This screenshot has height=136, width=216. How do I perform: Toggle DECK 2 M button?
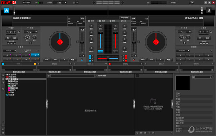(141, 64)
